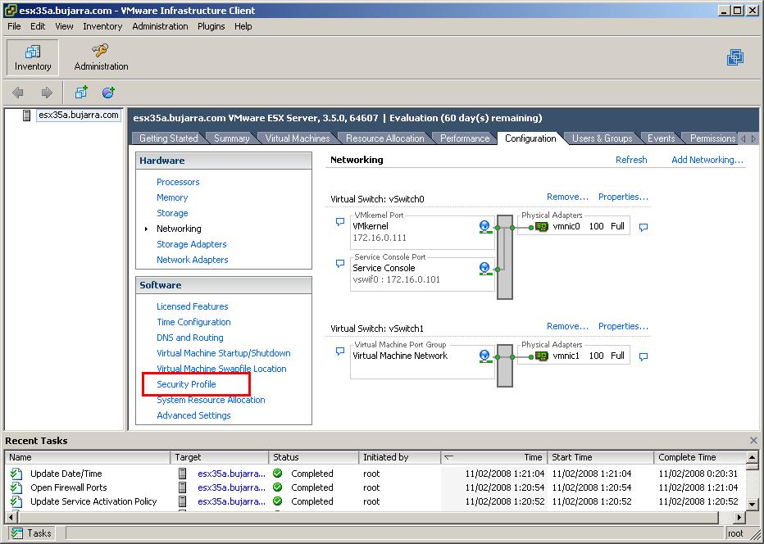Click the new resource pool toolbar icon
Screen dimensions: 764x544
click(x=108, y=92)
